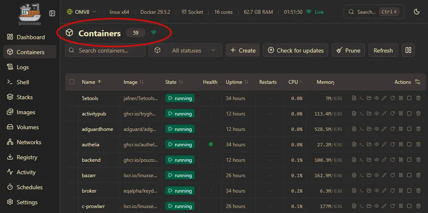Screen dimensions: 428x213
Task: Stop the adguardhome container
Action: point(409,129)
